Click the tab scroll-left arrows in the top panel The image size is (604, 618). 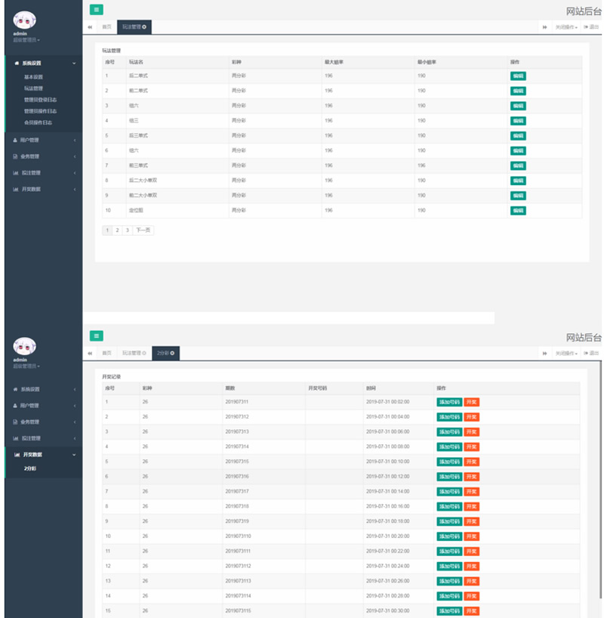[x=90, y=26]
